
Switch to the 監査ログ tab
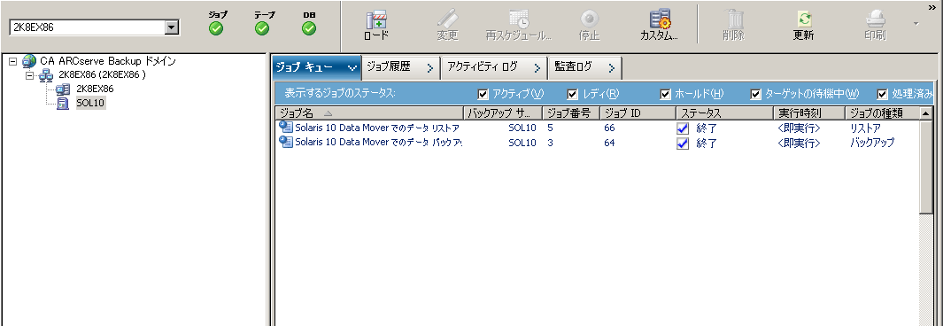584,68
